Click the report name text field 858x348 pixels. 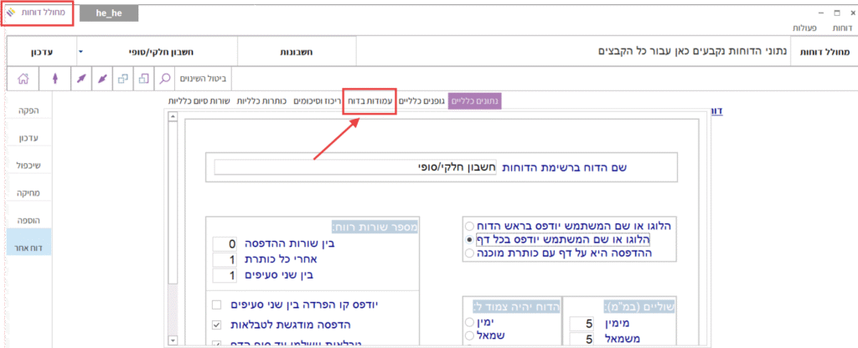click(x=352, y=167)
